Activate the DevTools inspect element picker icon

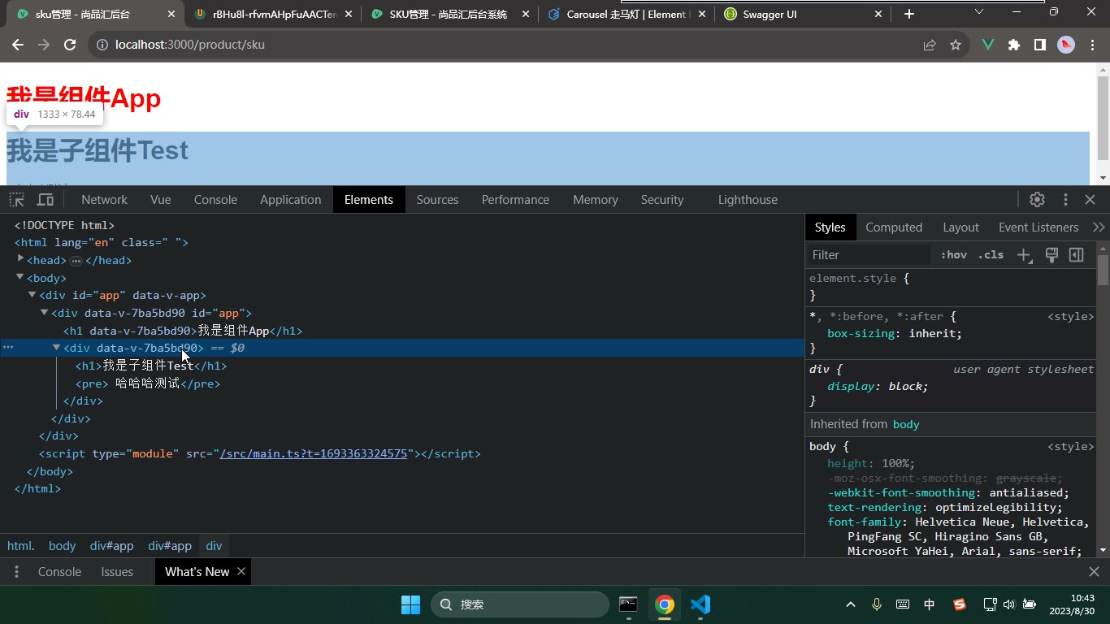16,200
